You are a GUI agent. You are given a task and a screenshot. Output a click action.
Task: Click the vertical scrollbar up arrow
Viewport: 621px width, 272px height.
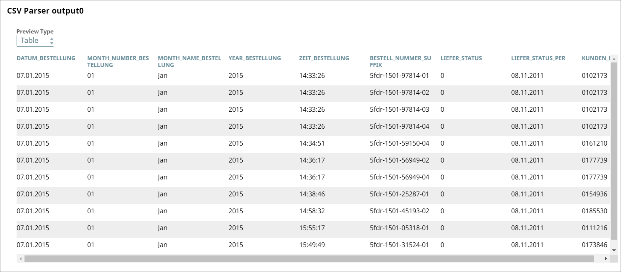click(614, 59)
